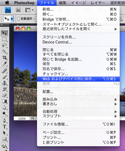The image size is (125, 151).
Task: Select the Lasso tool
Action: click(4, 45)
